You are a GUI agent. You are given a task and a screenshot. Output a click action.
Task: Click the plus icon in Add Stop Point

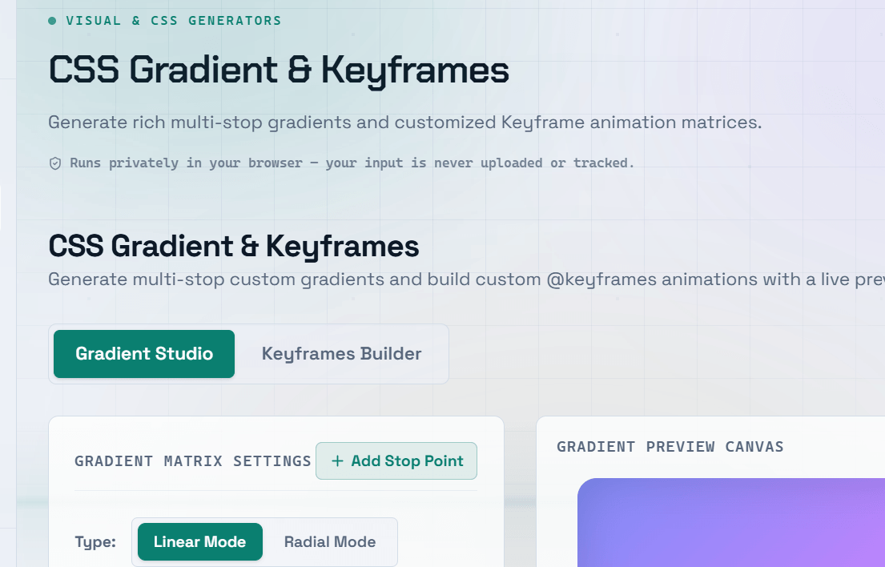point(337,461)
